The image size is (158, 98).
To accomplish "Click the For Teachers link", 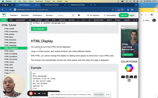I will (x=93, y=15).
